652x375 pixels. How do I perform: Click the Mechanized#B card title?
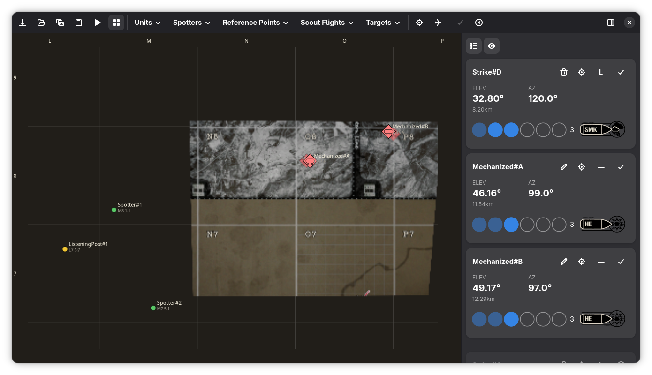497,262
